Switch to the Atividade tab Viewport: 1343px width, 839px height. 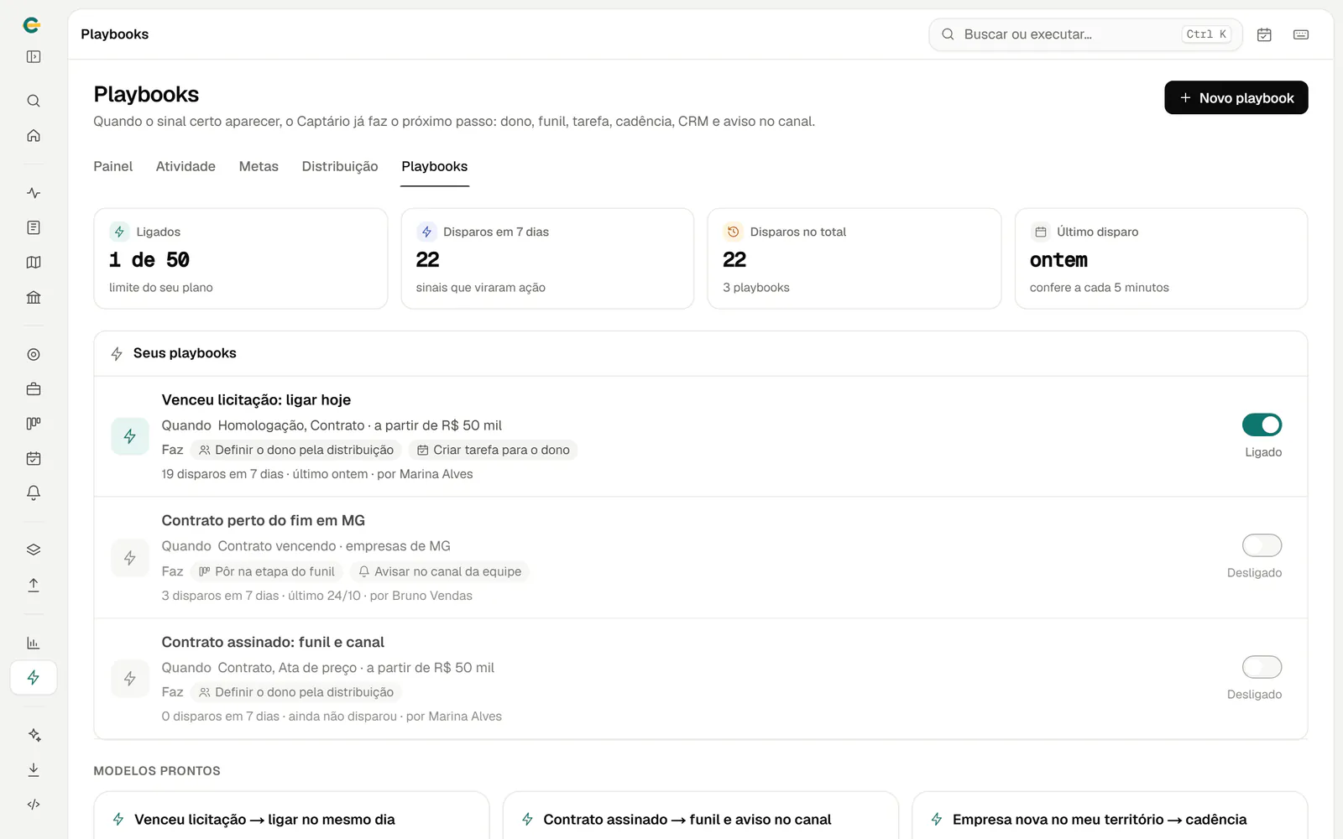tap(186, 166)
